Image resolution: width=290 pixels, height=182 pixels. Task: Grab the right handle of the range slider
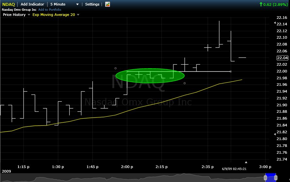tap(276, 178)
